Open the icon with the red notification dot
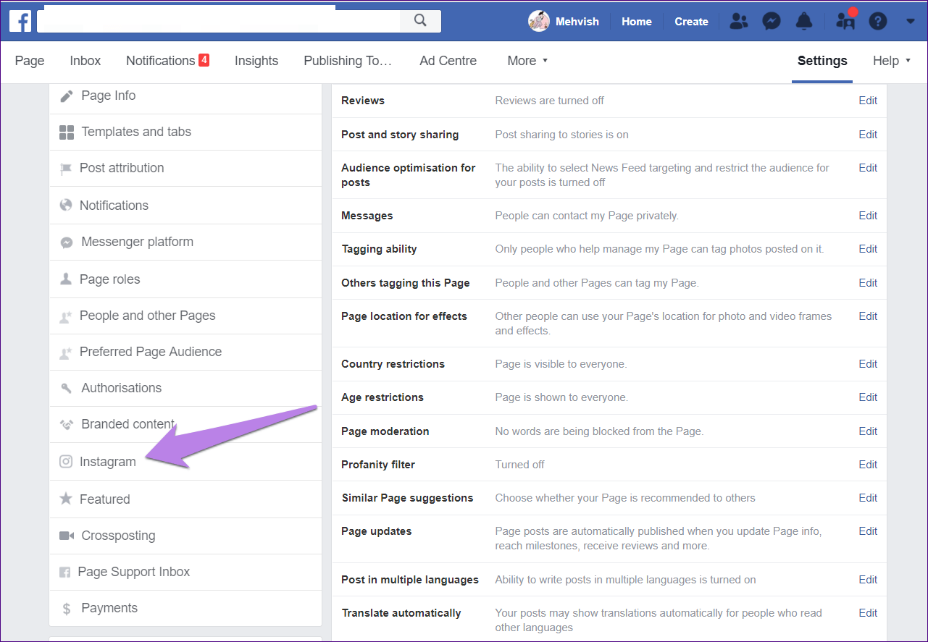The height and width of the screenshot is (642, 928). click(x=845, y=21)
